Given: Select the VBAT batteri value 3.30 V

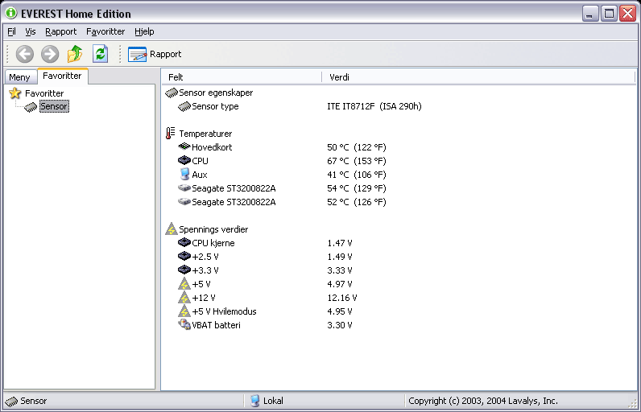Looking at the screenshot, I should (340, 325).
